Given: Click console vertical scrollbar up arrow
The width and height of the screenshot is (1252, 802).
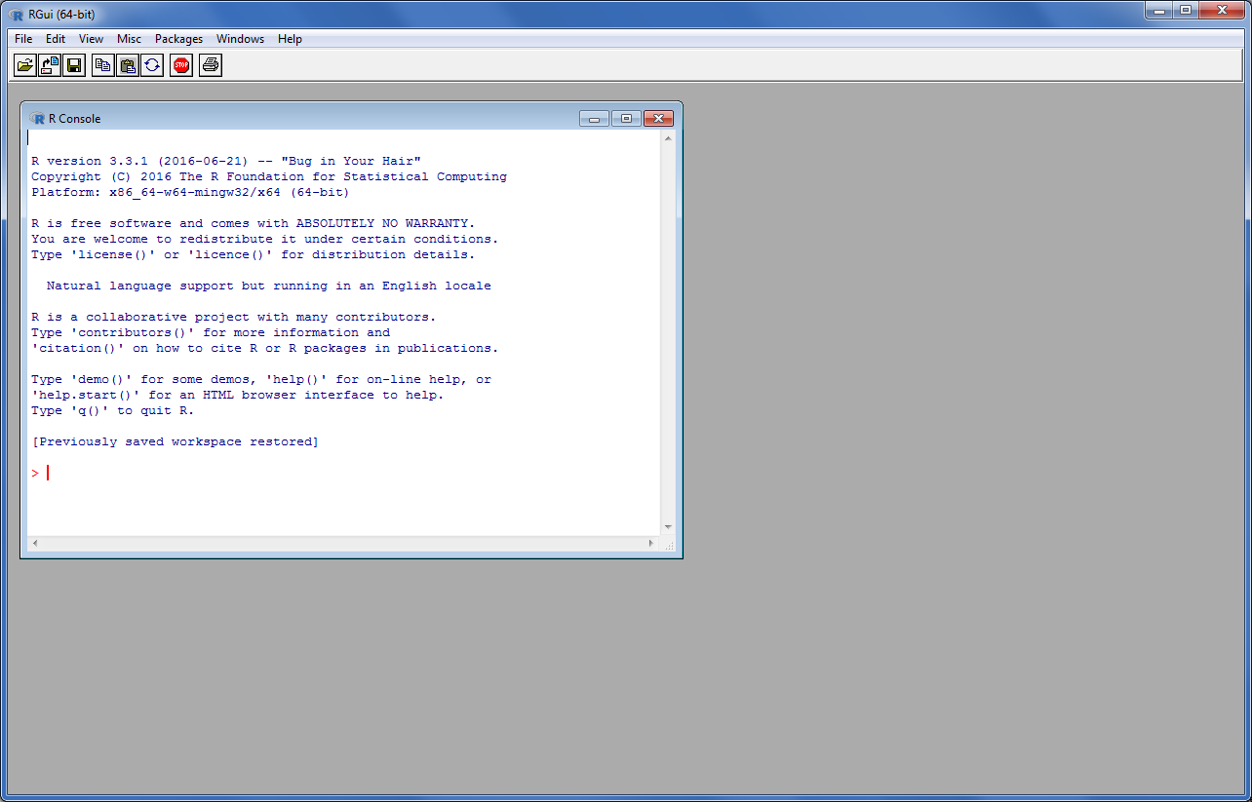Looking at the screenshot, I should (668, 138).
